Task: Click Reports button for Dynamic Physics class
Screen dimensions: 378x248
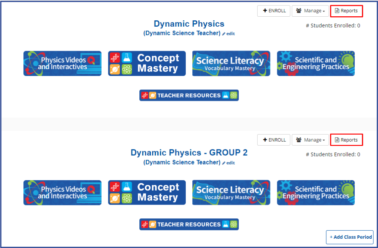Action: click(x=346, y=11)
